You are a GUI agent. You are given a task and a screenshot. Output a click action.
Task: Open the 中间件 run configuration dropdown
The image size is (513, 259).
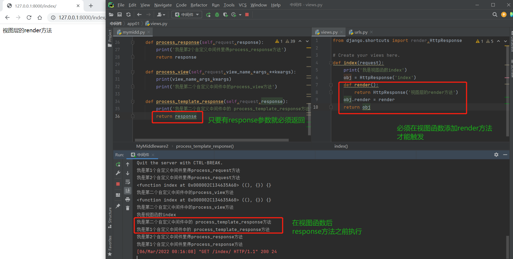point(187,15)
